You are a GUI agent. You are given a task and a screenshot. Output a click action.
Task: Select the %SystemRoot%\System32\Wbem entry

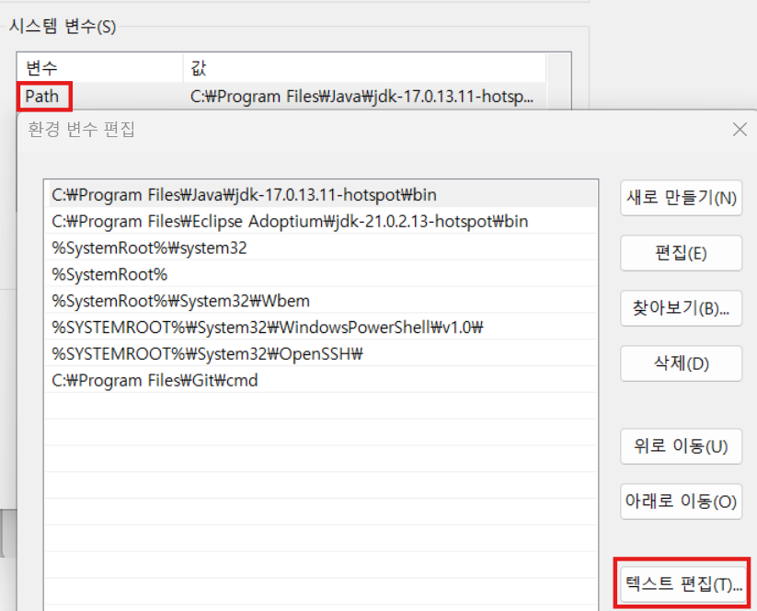click(321, 302)
